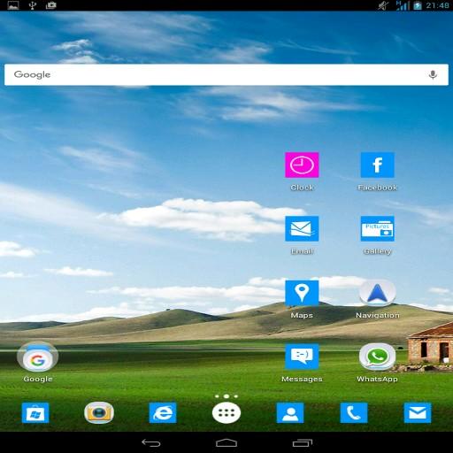Tap the Recent apps button

(303, 442)
